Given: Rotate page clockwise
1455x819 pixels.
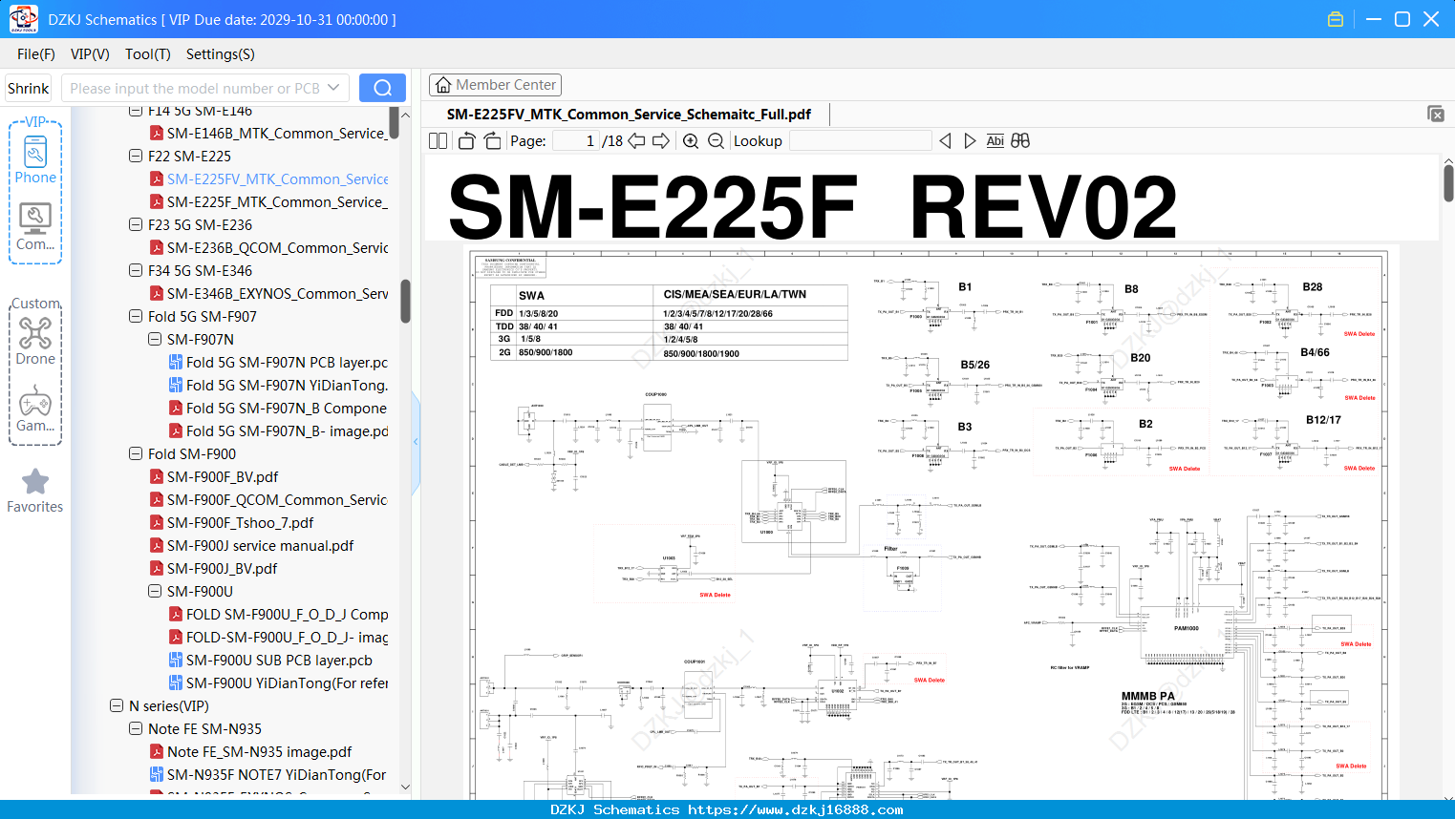Looking at the screenshot, I should [492, 141].
